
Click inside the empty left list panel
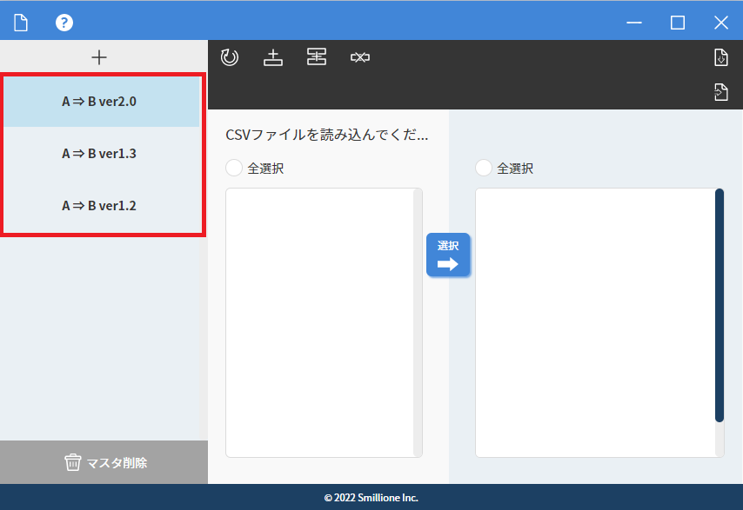click(322, 321)
